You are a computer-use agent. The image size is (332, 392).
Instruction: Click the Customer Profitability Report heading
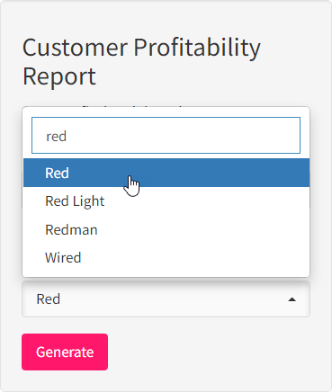pyautogui.click(x=141, y=62)
